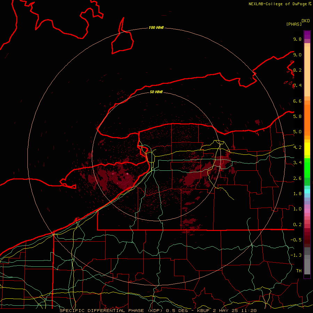Image resolution: width=313 pixels, height=313 pixels.
Task: Click the 50 NMI range ring label
Action: click(156, 92)
